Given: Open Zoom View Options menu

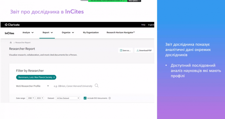Looking at the screenshot, I should [x=134, y=1].
